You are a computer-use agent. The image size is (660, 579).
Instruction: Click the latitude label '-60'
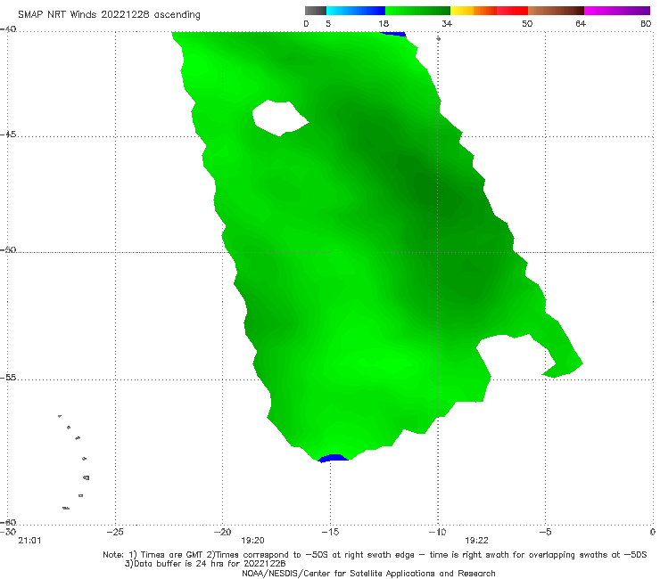[x=8, y=522]
